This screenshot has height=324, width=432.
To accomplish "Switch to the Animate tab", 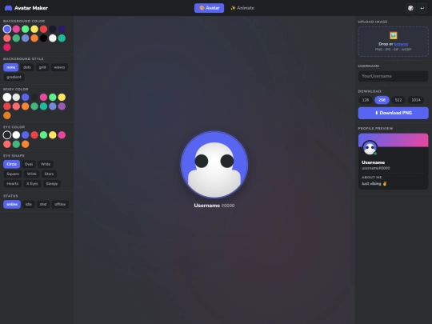I will (x=242, y=8).
